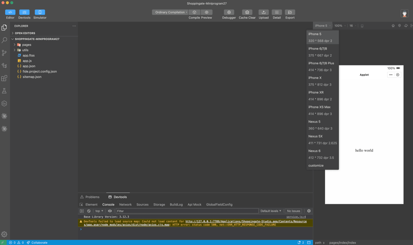Click the Preview eye icon

[206, 12]
